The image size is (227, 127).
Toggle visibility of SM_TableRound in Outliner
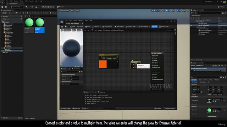192,25
